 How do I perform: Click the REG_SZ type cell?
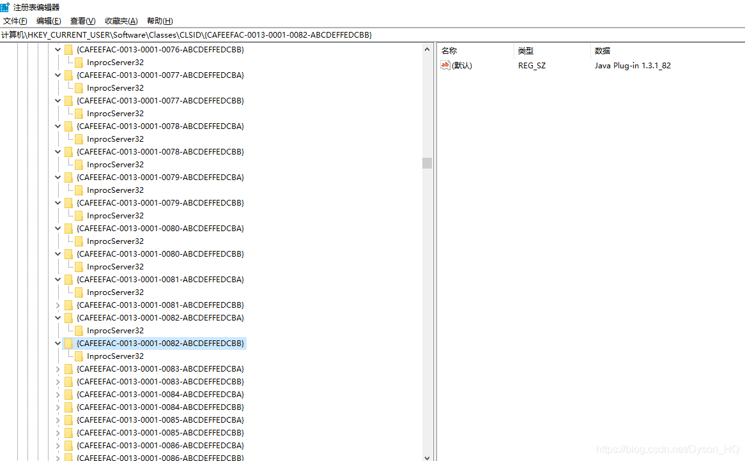pyautogui.click(x=532, y=66)
